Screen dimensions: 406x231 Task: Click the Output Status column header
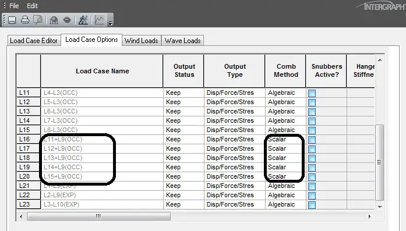183,70
